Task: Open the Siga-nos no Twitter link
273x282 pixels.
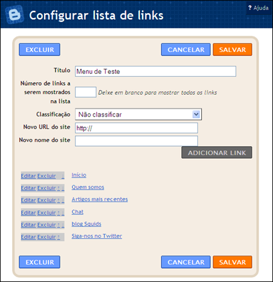Action: (x=97, y=236)
